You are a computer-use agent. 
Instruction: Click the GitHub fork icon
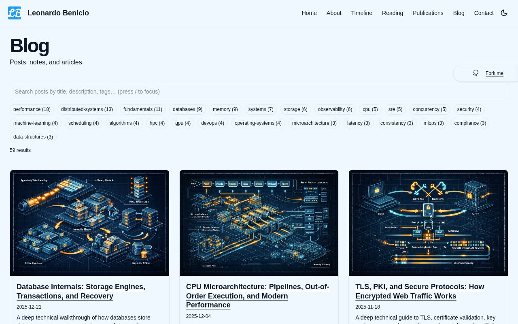(476, 73)
